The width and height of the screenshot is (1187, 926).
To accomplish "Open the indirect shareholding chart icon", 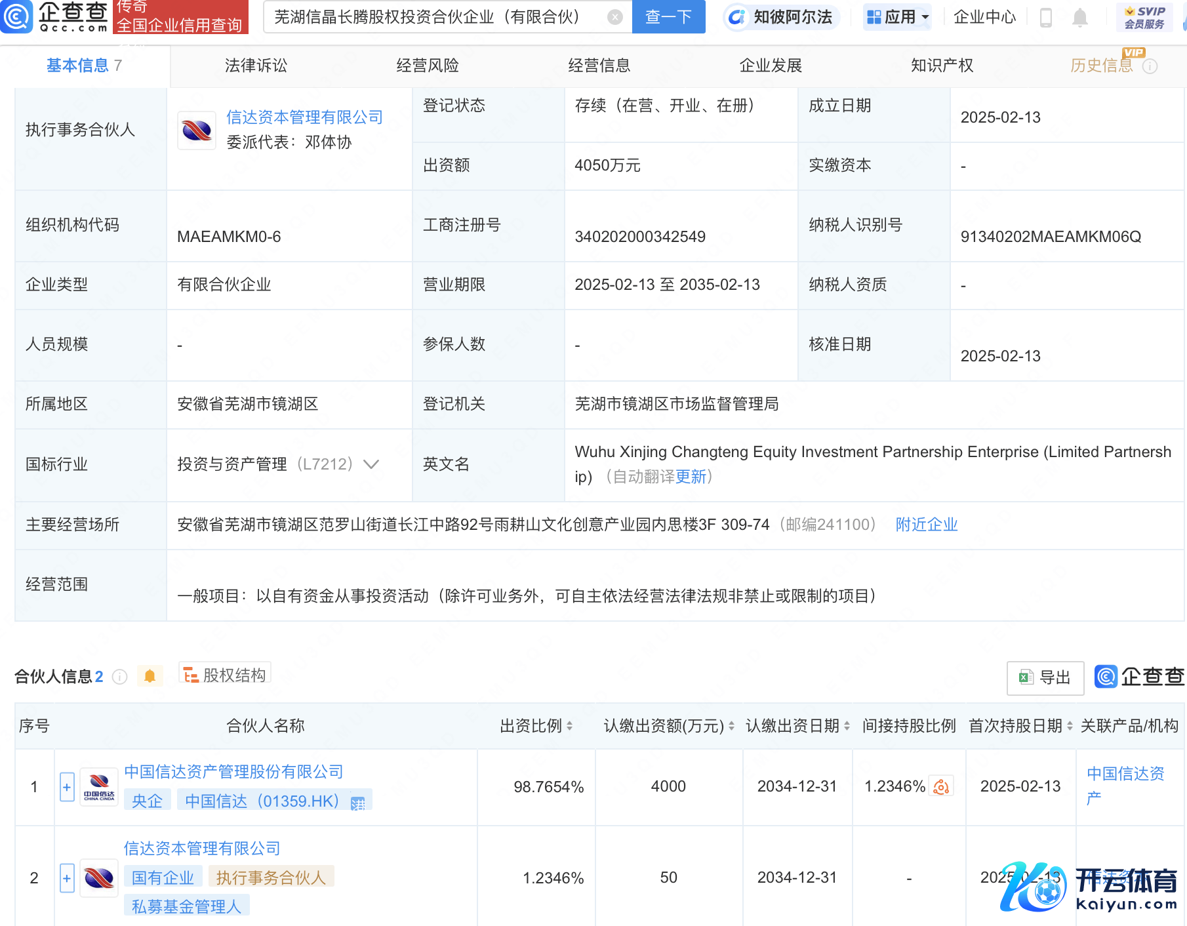I will coord(941,787).
